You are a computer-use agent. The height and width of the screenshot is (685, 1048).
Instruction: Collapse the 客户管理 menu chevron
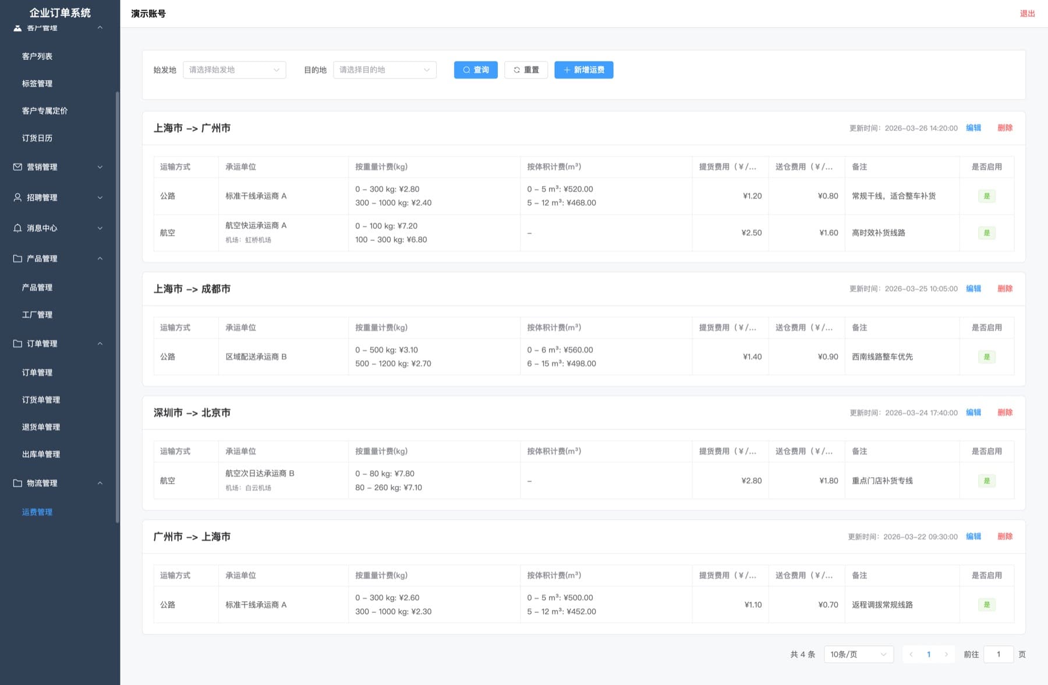click(x=100, y=27)
